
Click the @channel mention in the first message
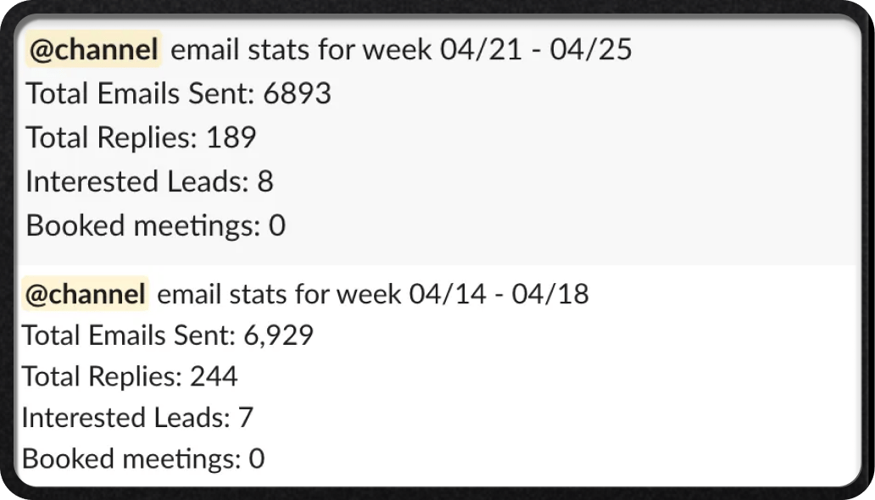94,49
